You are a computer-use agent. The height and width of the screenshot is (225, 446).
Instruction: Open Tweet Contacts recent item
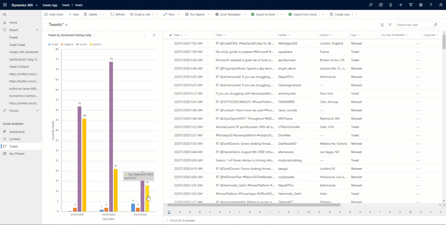point(19,67)
